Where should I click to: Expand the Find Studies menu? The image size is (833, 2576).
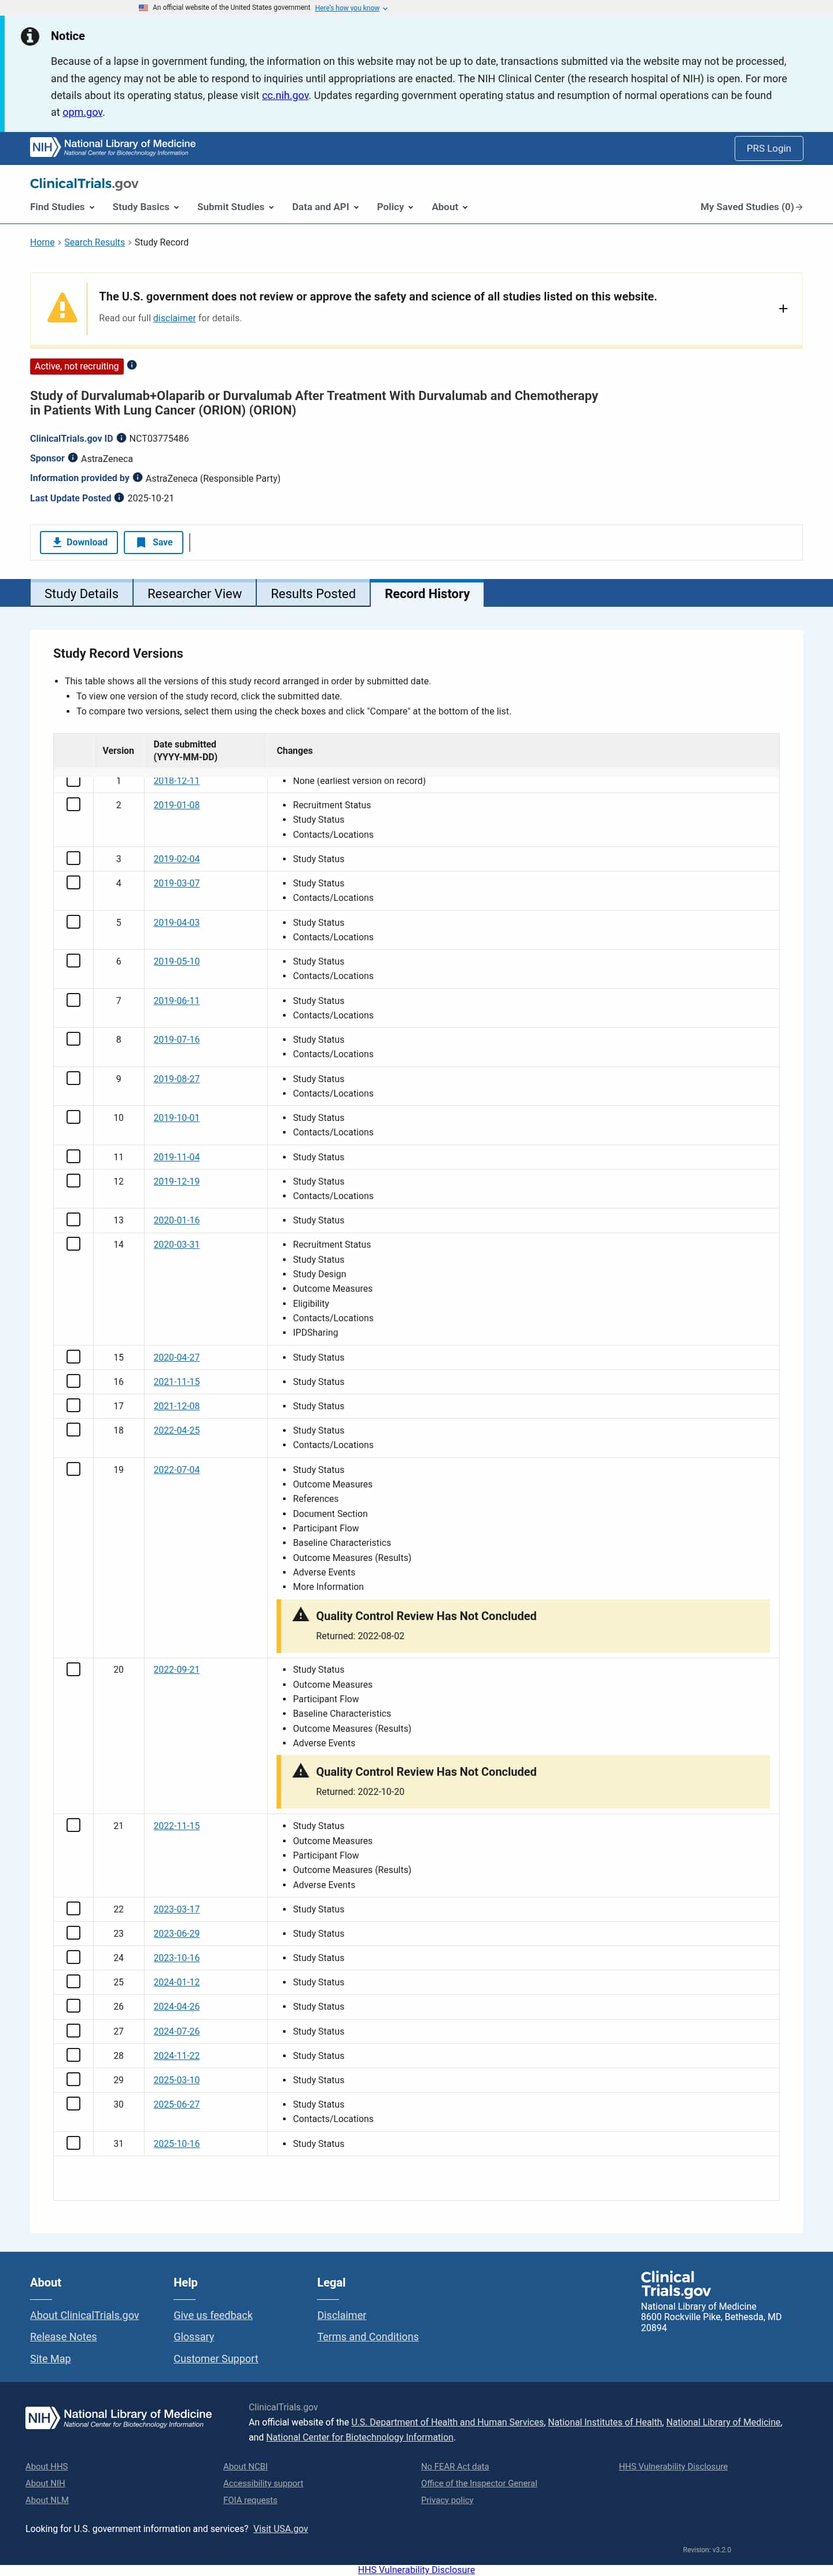coord(62,207)
